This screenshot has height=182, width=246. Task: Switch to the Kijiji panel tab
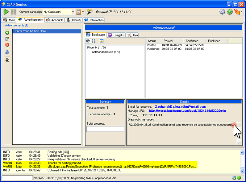coord(133,35)
